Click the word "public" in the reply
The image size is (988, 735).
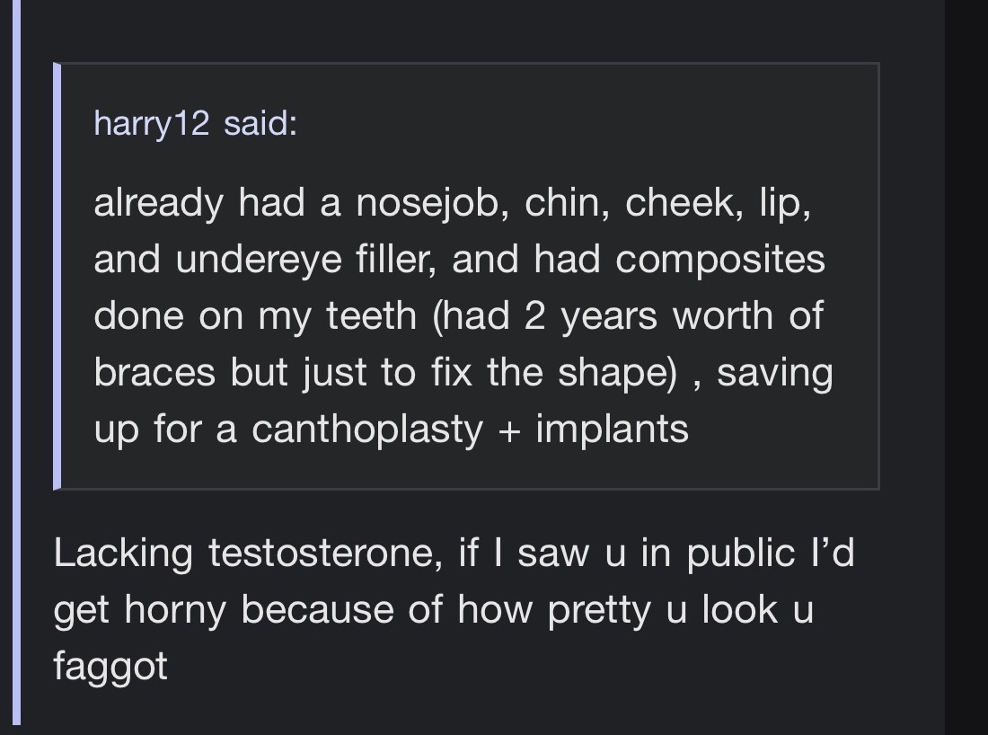pyautogui.click(x=745, y=553)
